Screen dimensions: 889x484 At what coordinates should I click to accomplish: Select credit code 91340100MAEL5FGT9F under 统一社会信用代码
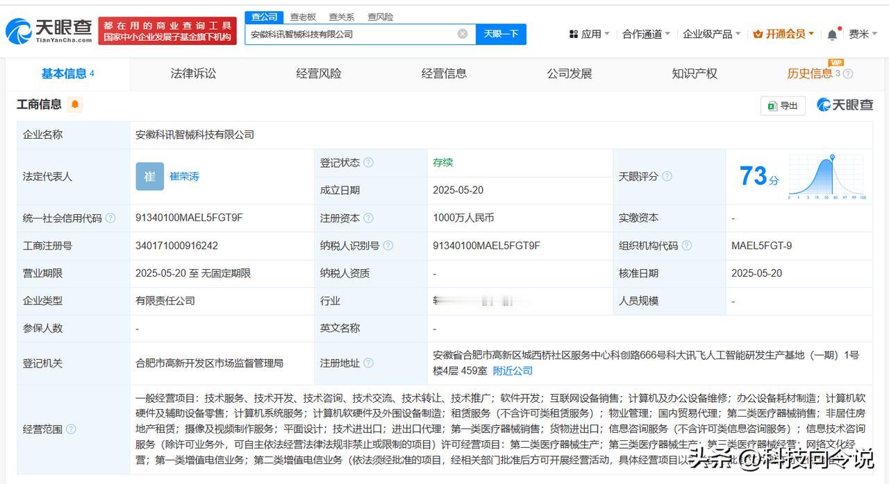(189, 218)
